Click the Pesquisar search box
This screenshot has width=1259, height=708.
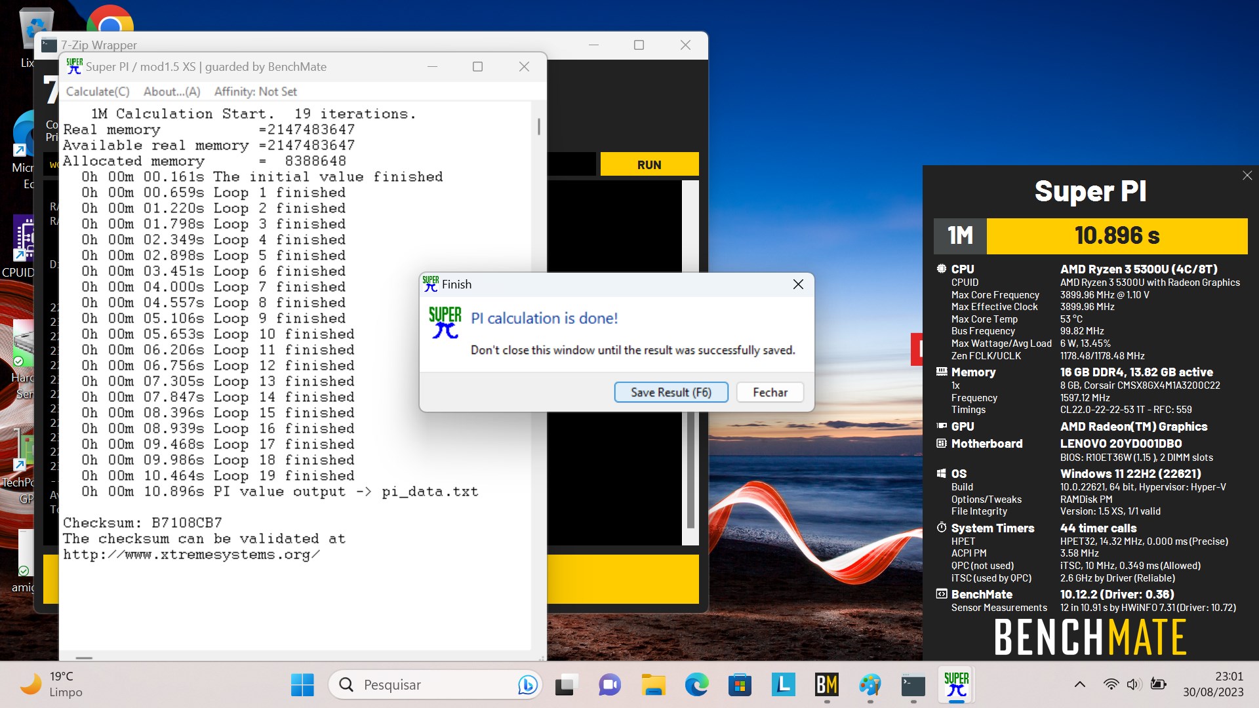[435, 685]
